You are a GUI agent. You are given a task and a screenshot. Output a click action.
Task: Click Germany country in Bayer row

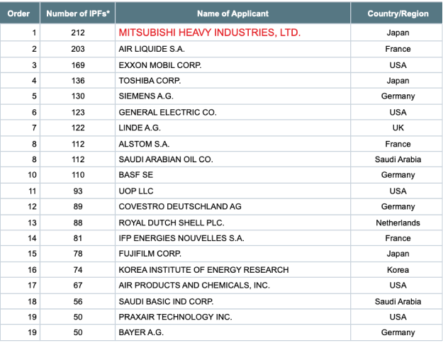(x=398, y=332)
